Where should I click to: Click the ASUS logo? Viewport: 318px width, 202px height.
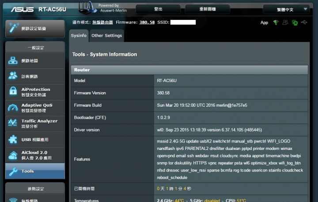(23, 9)
